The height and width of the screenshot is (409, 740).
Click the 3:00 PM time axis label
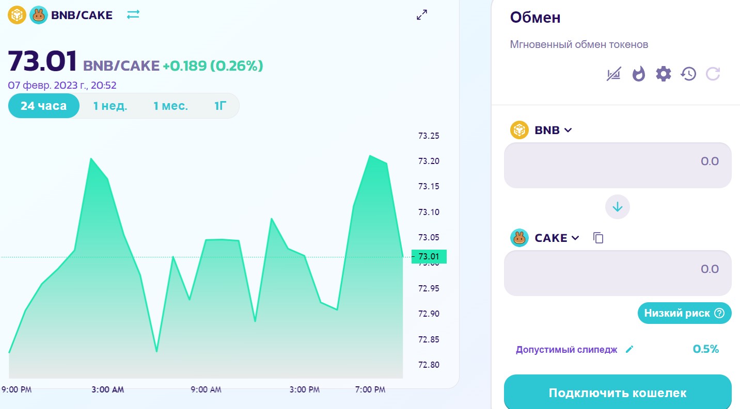(304, 390)
